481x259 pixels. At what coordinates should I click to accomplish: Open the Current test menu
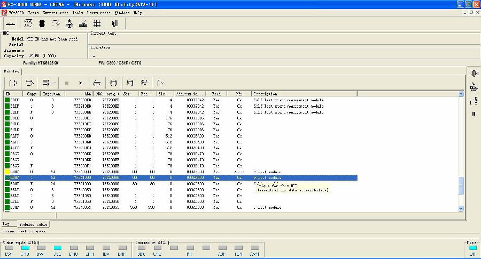55,13
